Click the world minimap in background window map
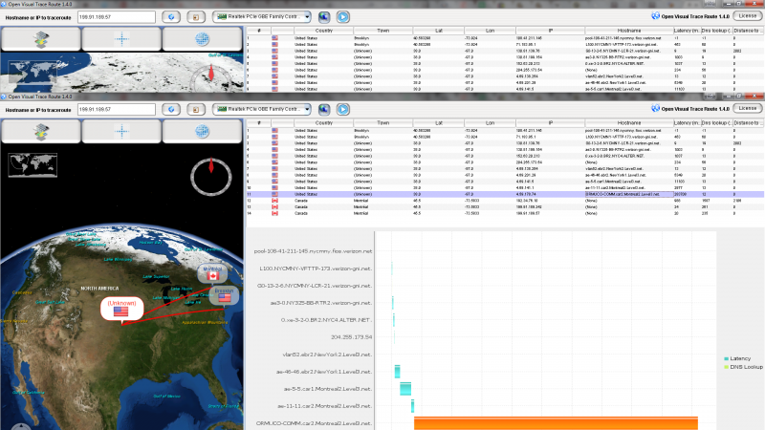Screen dimensions: 765x430 click(x=33, y=73)
